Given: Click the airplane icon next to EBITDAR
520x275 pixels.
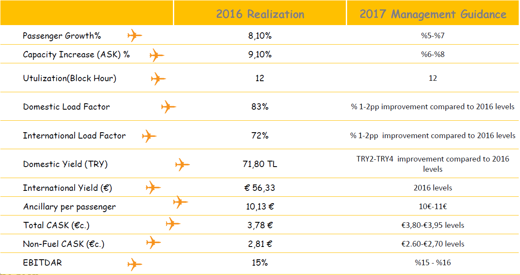Looking at the screenshot, I should tap(135, 264).
